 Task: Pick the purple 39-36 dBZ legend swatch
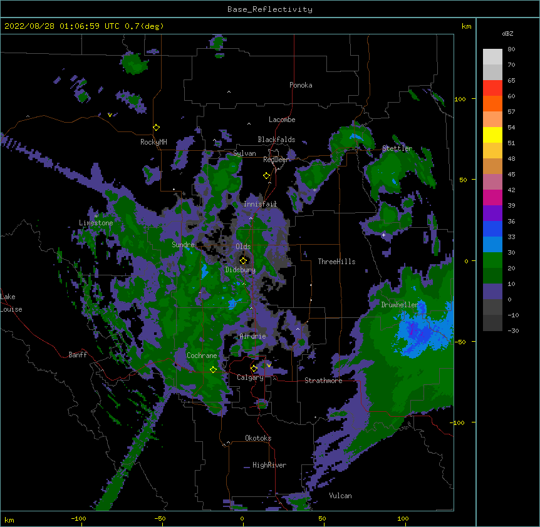[492, 213]
